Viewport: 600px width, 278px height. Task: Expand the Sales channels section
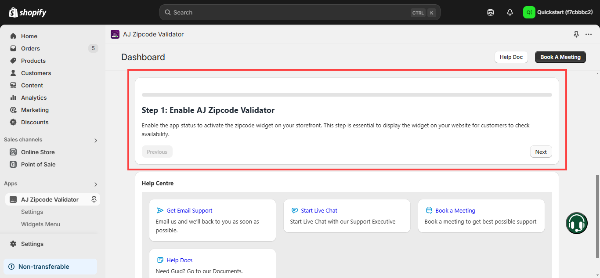pyautogui.click(x=96, y=140)
